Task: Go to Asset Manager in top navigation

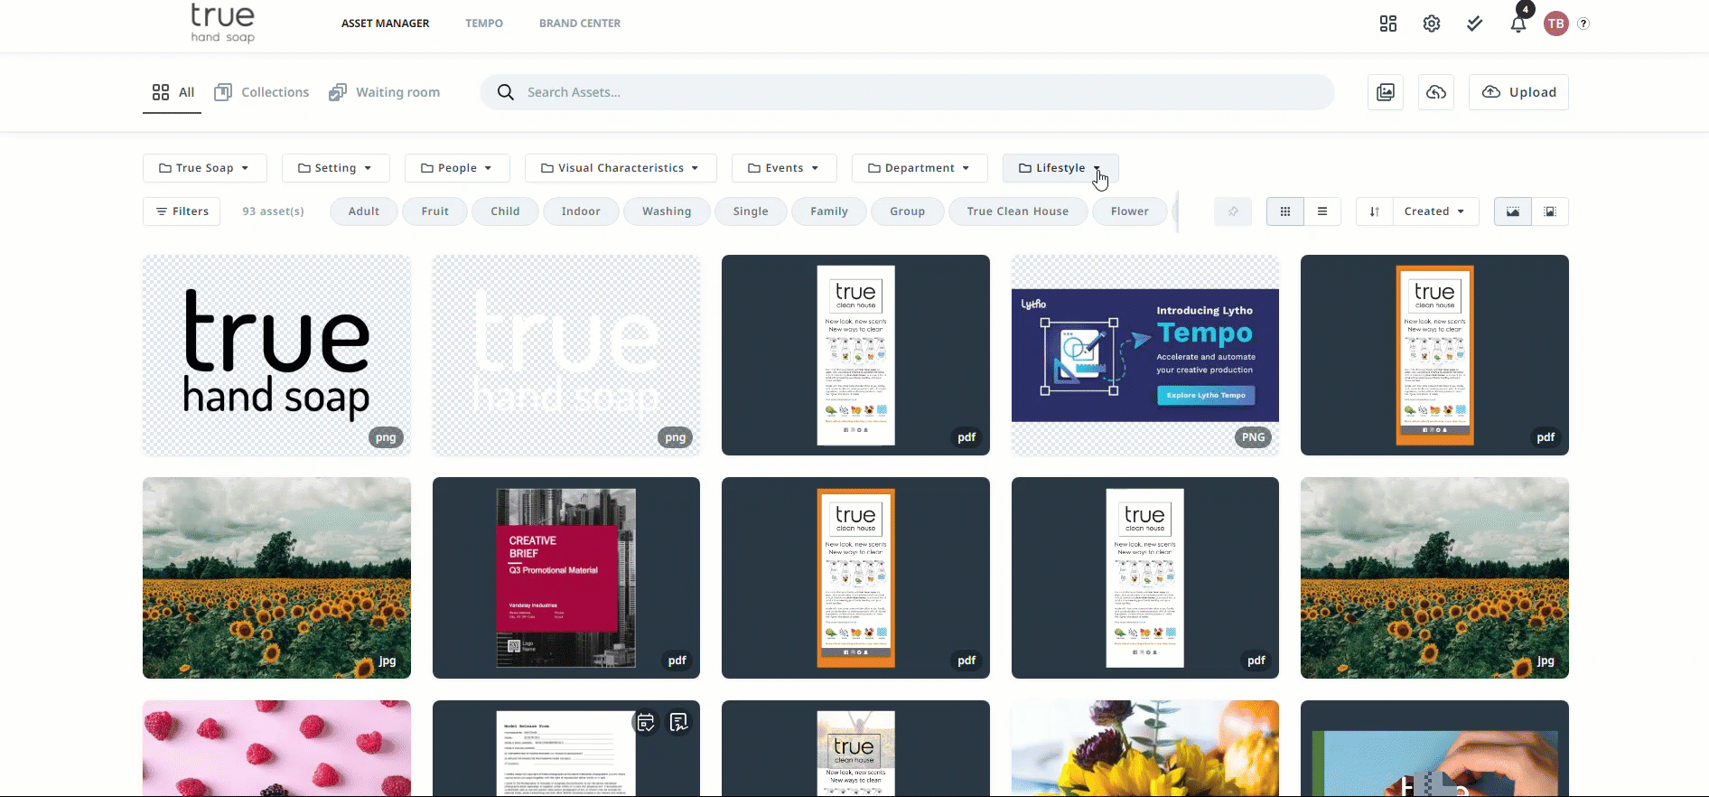Action: coord(385,23)
